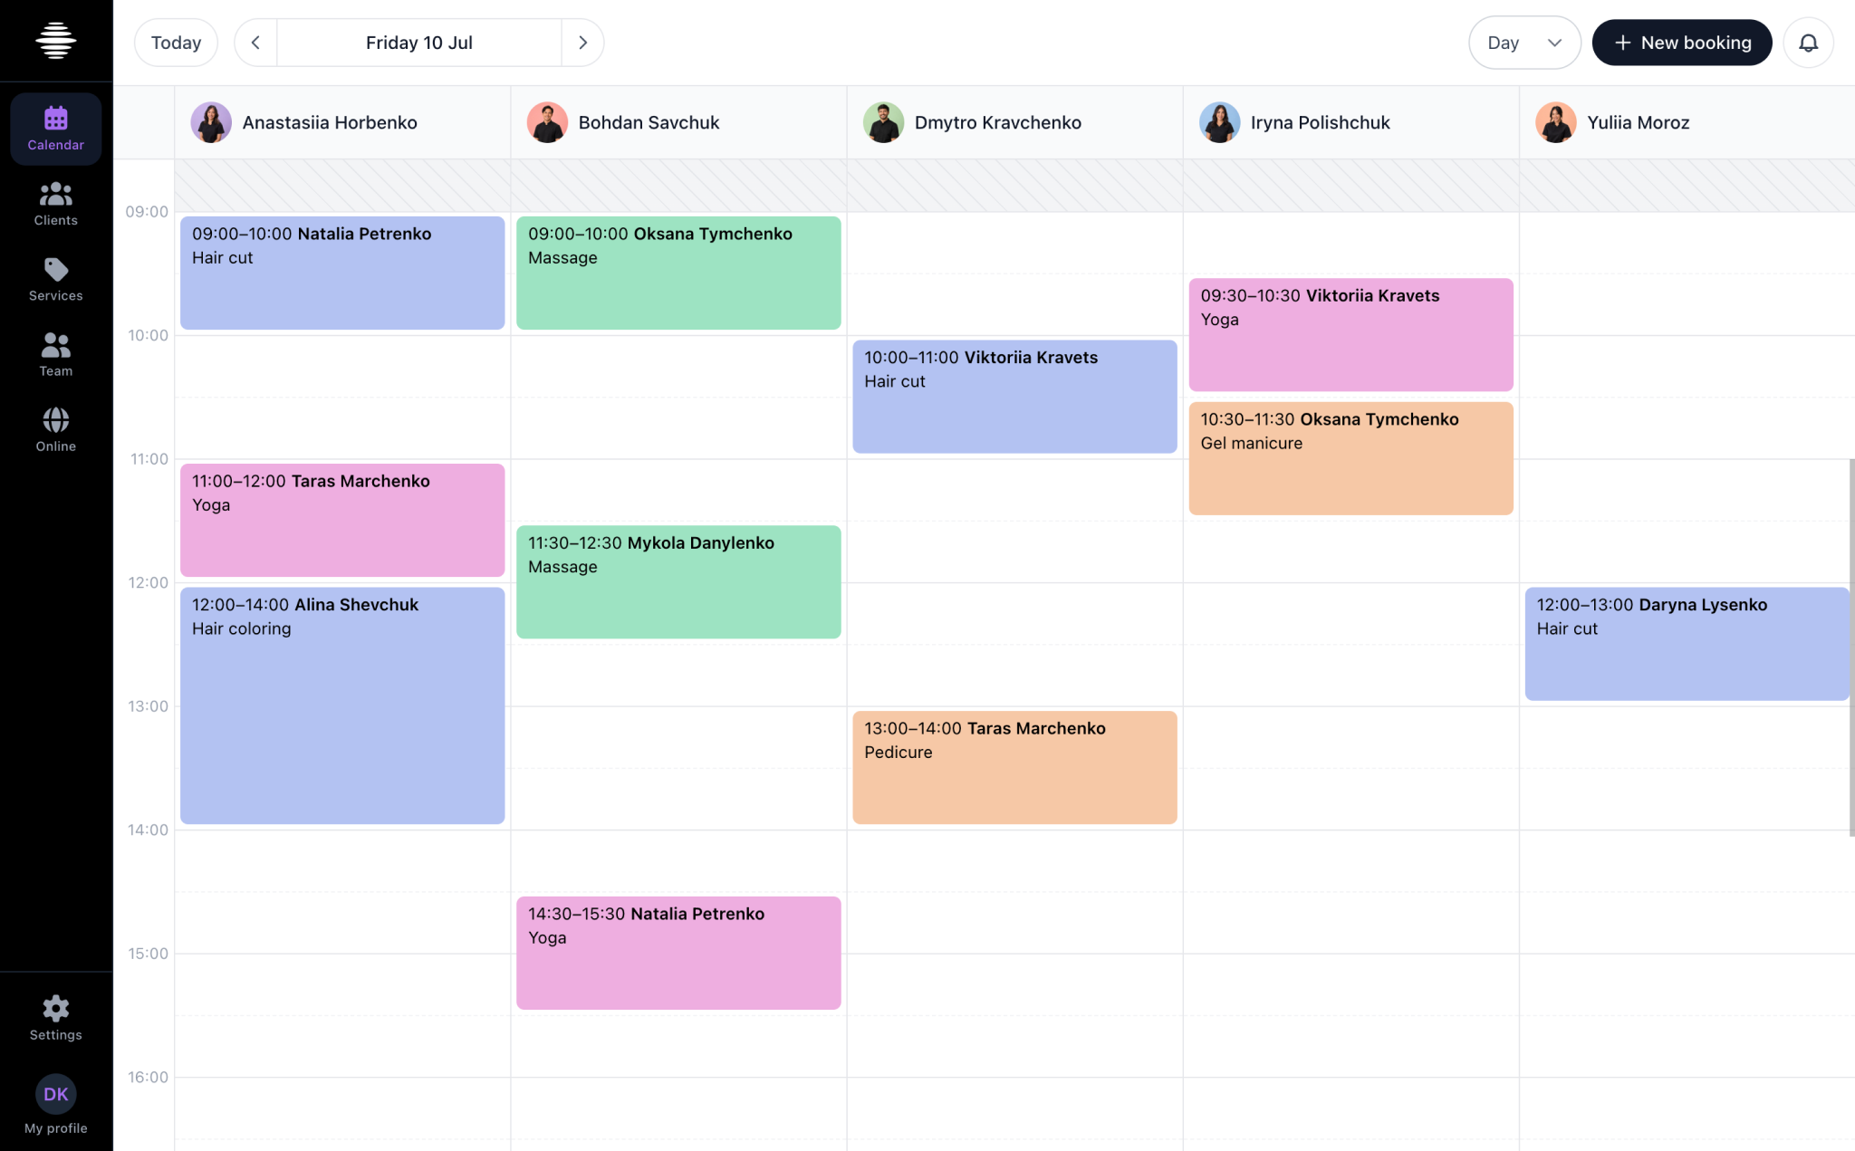Go to previous day arrow
The image size is (1855, 1151).
[x=255, y=43]
